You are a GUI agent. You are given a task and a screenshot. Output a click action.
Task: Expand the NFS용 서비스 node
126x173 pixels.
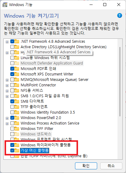coord(7,91)
